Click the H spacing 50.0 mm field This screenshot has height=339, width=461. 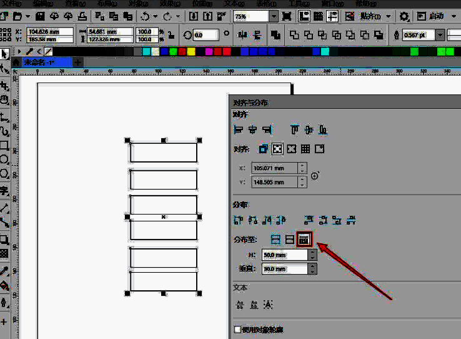[285, 255]
